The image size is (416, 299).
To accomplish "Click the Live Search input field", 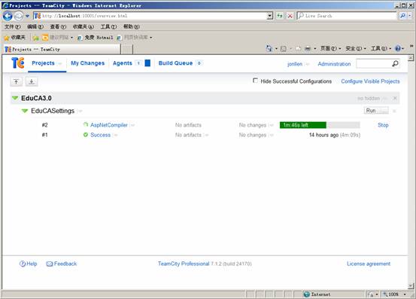I will pos(348,16).
